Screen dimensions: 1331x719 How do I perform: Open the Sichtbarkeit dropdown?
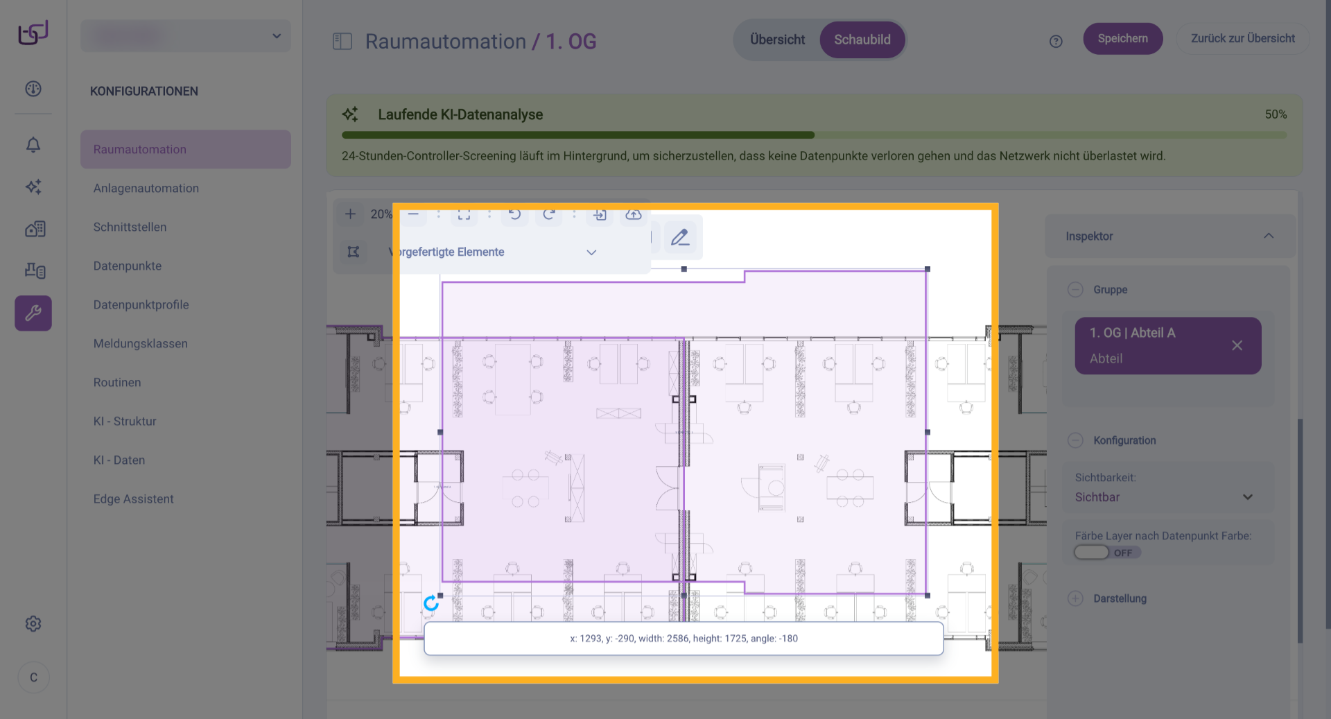click(1164, 497)
